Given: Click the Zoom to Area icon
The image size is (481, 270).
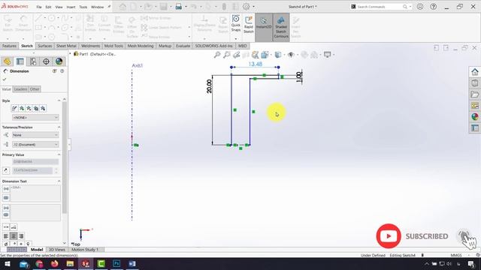Looking at the screenshot, I should [227, 55].
